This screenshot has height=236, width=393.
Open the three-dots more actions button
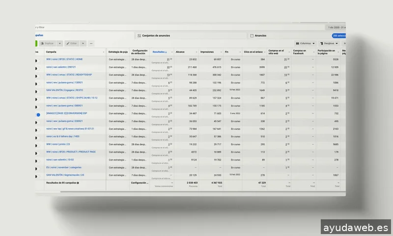click(x=91, y=44)
